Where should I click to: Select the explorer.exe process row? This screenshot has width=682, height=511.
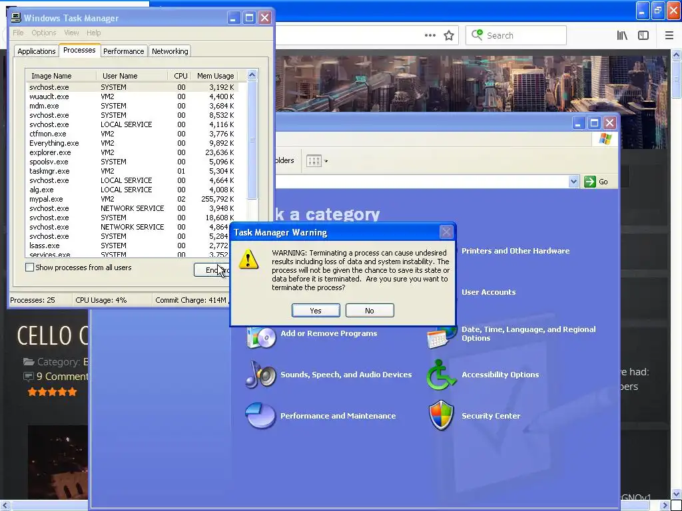133,152
